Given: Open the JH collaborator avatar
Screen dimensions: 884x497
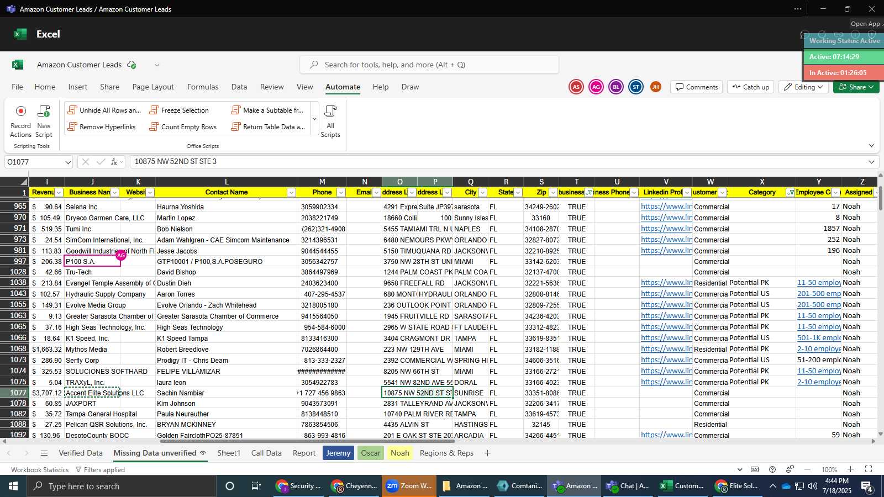Looking at the screenshot, I should point(656,87).
